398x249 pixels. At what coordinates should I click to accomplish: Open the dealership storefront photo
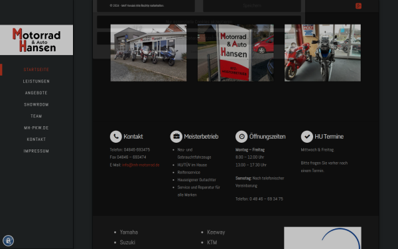click(x=149, y=53)
